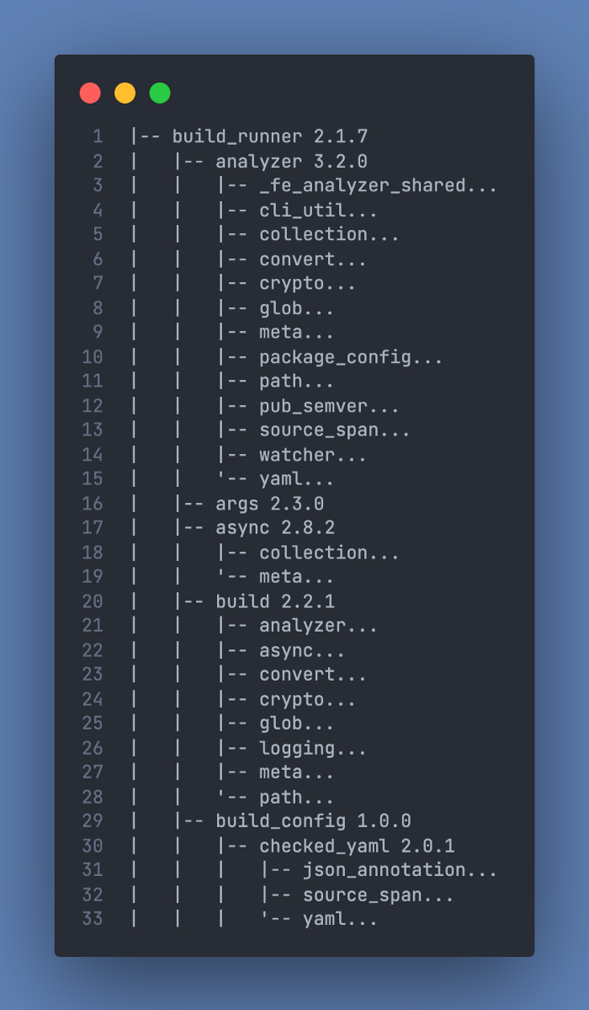The height and width of the screenshot is (1010, 589).
Task: Select the logging dependency entry
Action: (312, 748)
